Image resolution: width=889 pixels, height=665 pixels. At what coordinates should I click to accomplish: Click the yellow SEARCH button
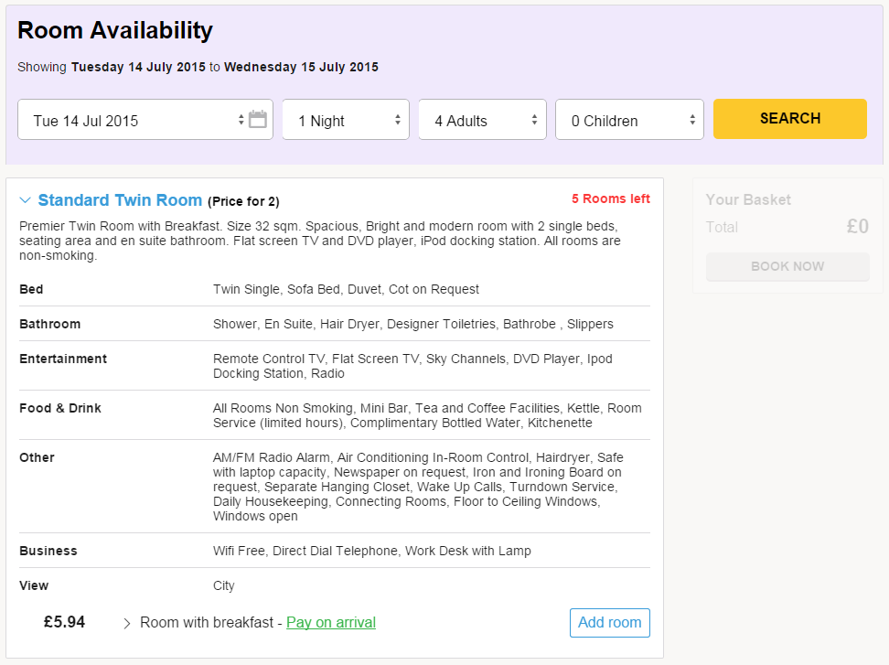pyautogui.click(x=790, y=119)
